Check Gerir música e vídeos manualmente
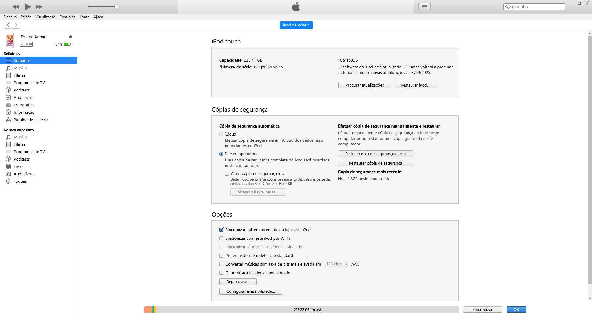The image size is (592, 317). pos(221,273)
